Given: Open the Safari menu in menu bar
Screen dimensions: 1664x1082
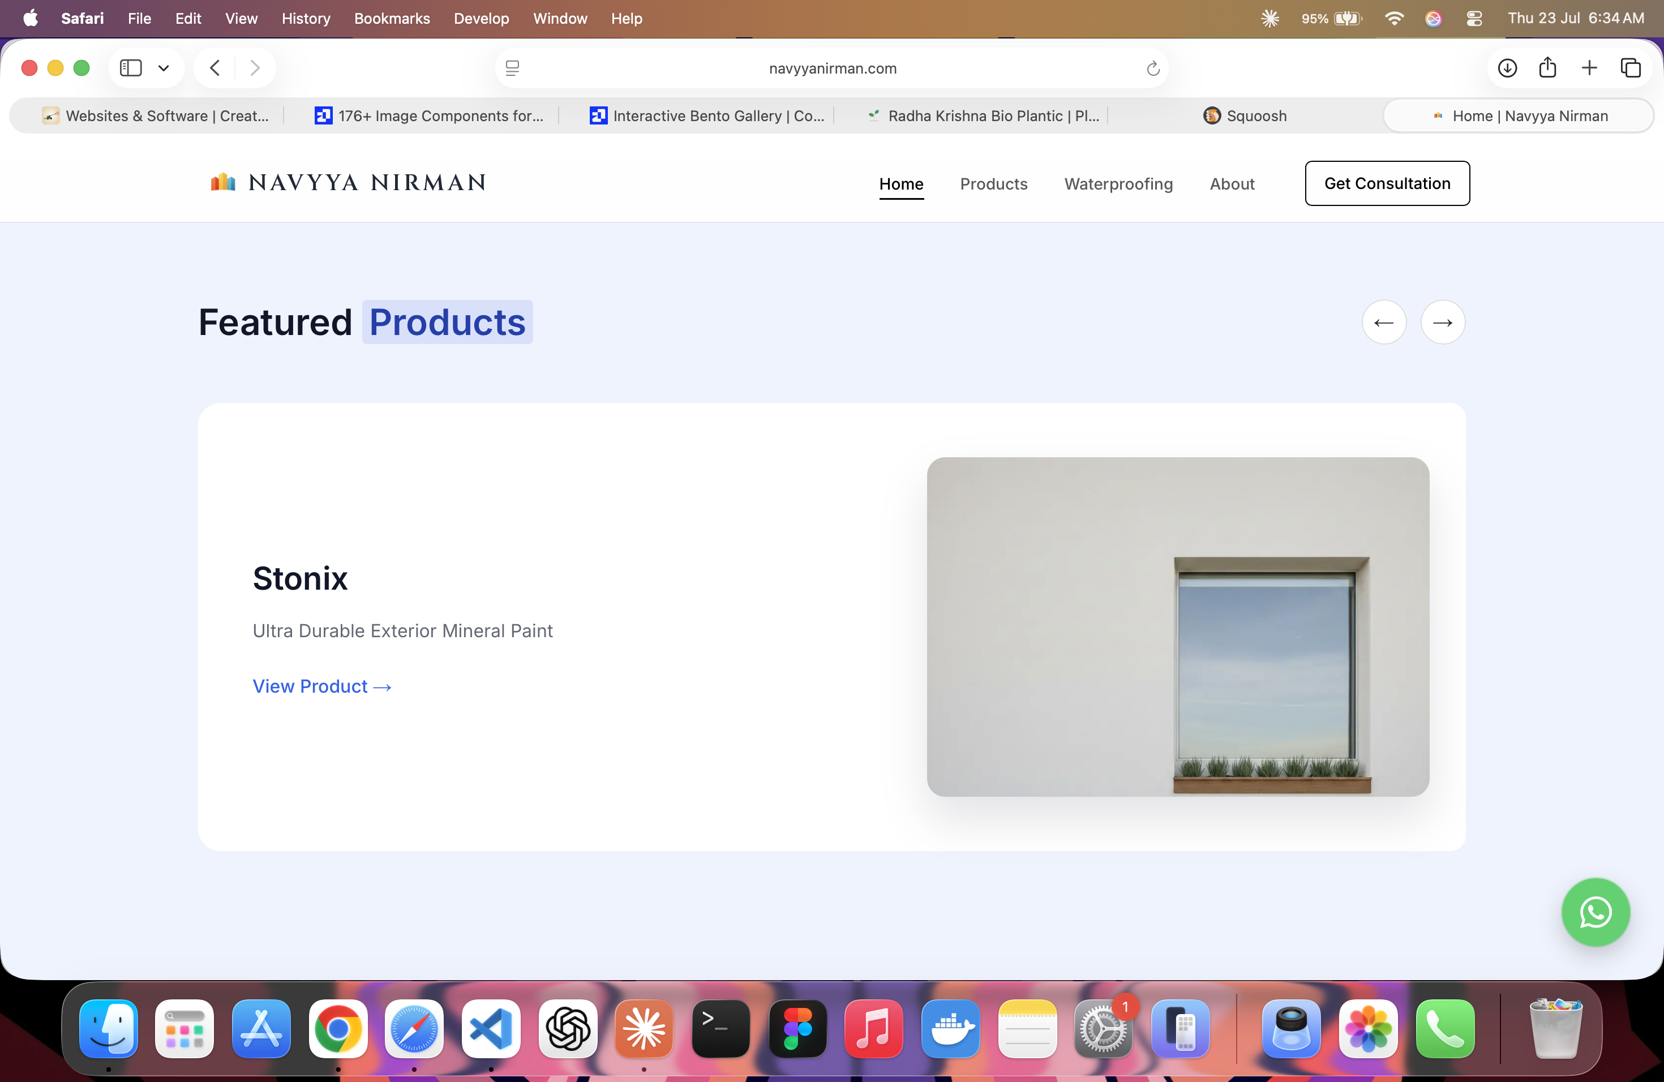Looking at the screenshot, I should (83, 18).
